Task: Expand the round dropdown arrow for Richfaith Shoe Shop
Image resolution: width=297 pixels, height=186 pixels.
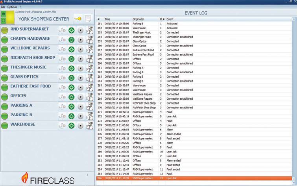Action: (x=81, y=59)
